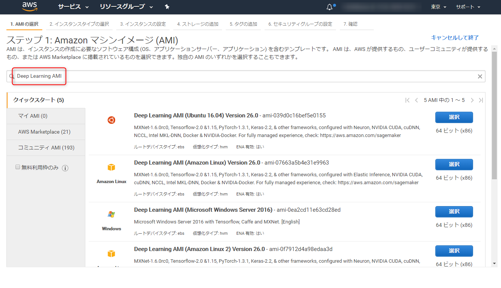Go to previous page of AMI results

coord(416,100)
